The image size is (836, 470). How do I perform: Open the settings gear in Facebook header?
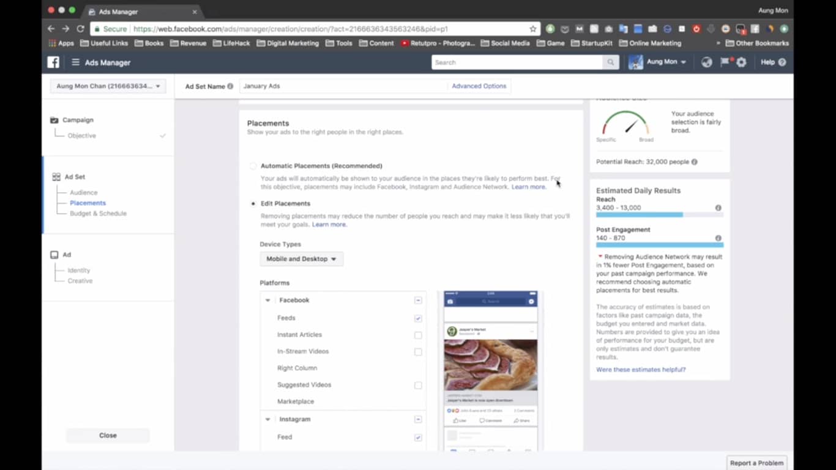[x=742, y=62]
